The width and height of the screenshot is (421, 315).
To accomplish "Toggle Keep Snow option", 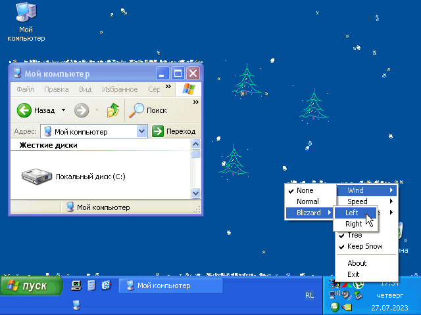I will (367, 247).
